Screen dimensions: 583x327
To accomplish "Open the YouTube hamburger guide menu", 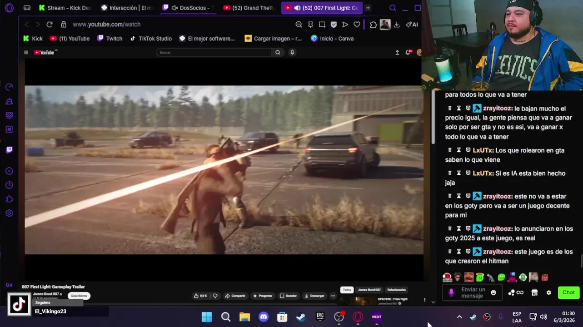I will [26, 53].
